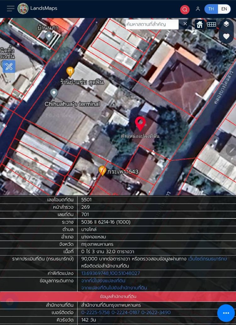Call phone number 0-2225-5758
236x325 pixels.
tap(95, 312)
